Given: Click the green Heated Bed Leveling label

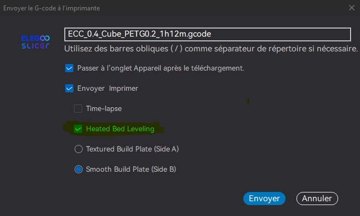Looking at the screenshot, I should point(120,129).
